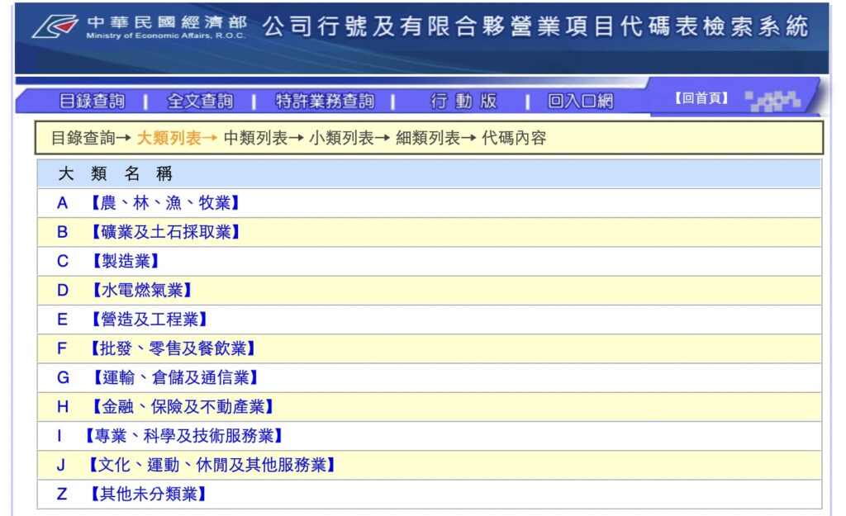Click the 回入口網 portal link
Image resolution: width=846 pixels, height=516 pixels.
580,101
